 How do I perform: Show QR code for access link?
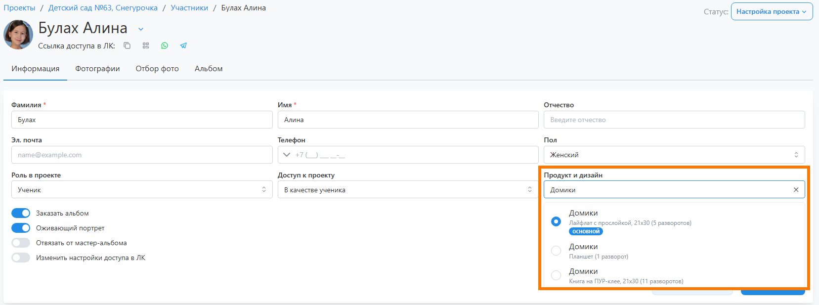tap(146, 45)
